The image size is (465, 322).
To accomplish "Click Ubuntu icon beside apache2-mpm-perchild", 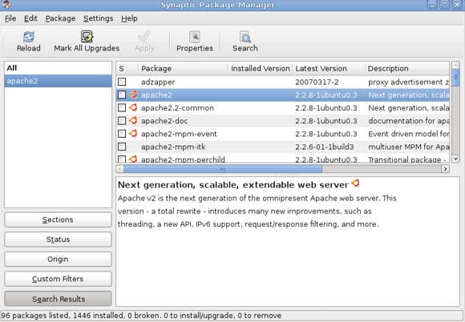I will [133, 159].
